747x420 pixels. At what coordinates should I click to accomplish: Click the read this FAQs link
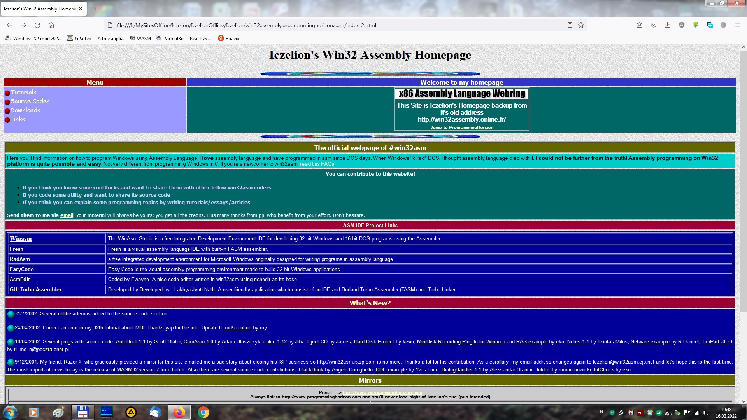pos(317,164)
